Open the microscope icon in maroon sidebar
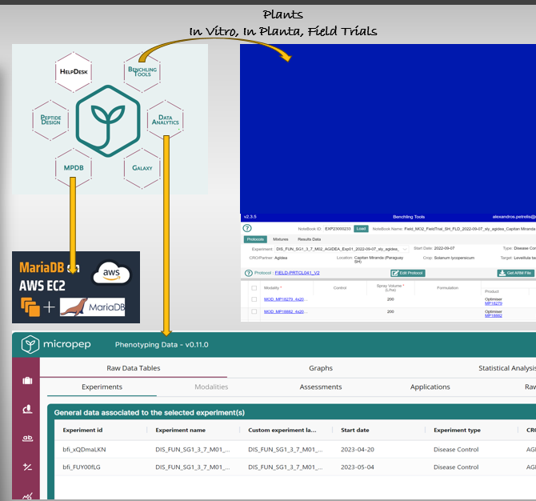The height and width of the screenshot is (501, 536). pyautogui.click(x=27, y=409)
